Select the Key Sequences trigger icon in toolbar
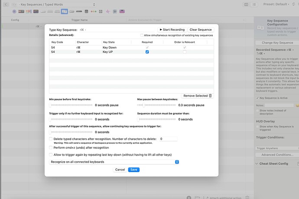The image size is (299, 199). click(x=64, y=11)
